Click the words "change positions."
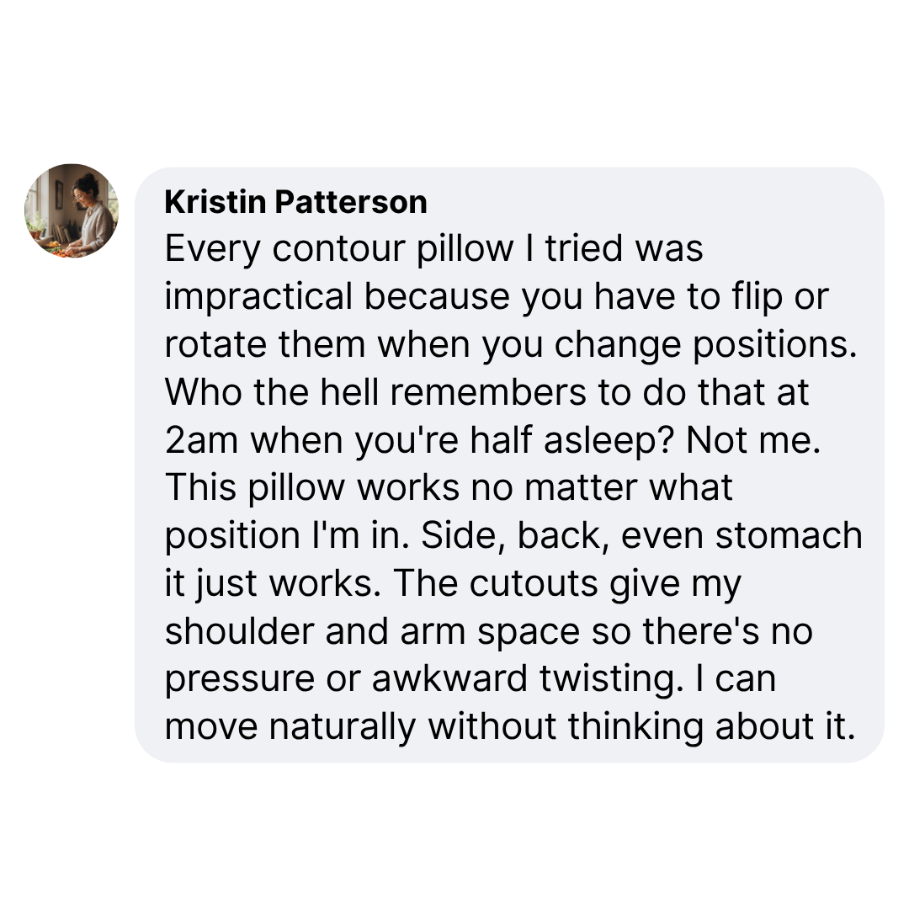This screenshot has width=909, height=909. click(x=706, y=345)
